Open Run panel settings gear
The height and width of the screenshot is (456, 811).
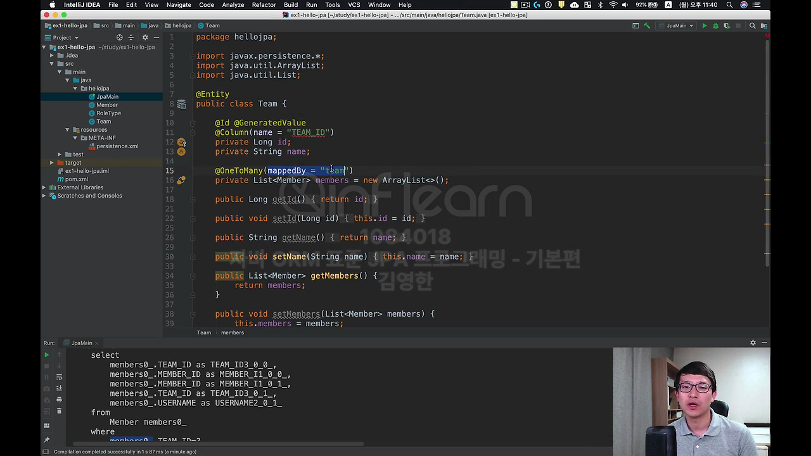tap(753, 343)
